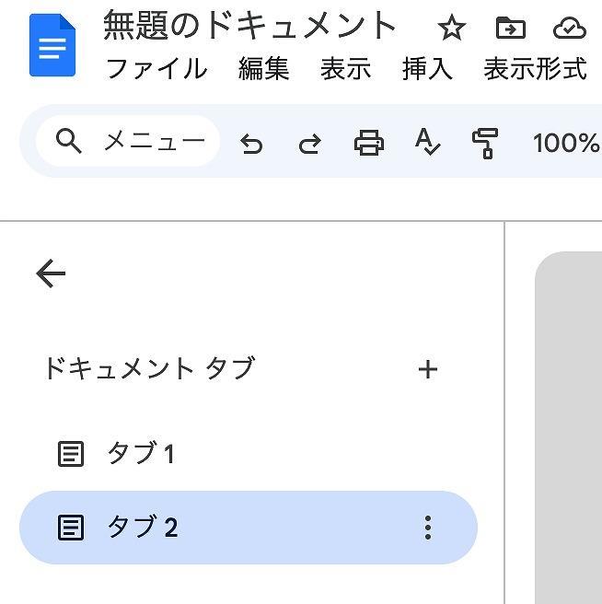
Task: Close the tabs panel with back arrow
Action: pyautogui.click(x=51, y=273)
